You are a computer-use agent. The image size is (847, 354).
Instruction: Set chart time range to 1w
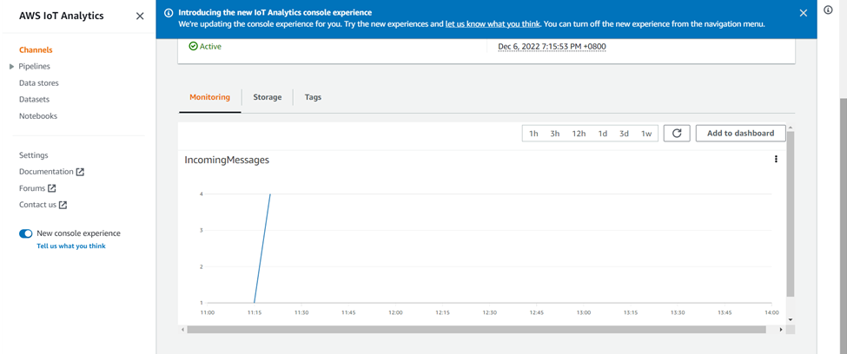click(x=646, y=134)
